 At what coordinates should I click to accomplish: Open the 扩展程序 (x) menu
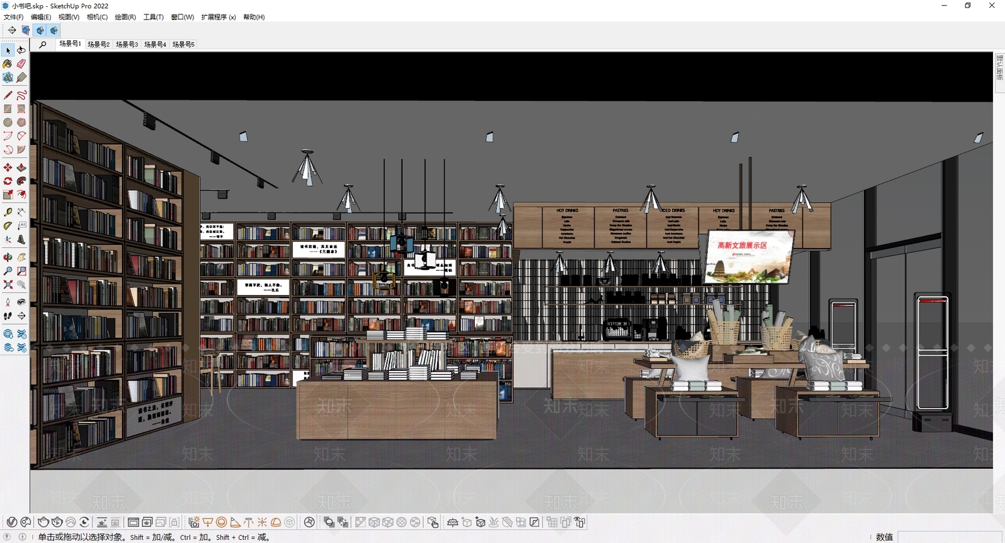[218, 17]
